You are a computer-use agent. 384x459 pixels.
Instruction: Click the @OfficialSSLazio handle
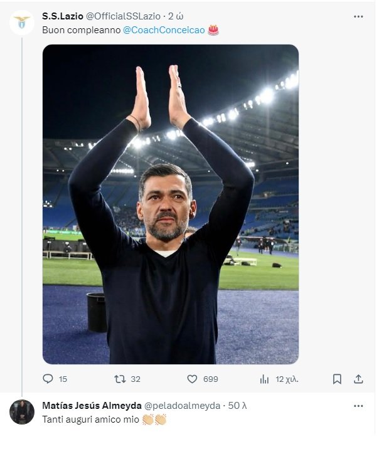tap(123, 16)
